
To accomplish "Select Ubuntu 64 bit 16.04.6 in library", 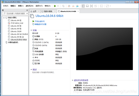I will point(19,34).
